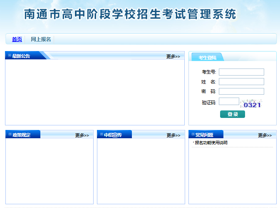Click the collapse icon beside 中招宣传
This screenshot has width=280, height=208.
[102, 134]
